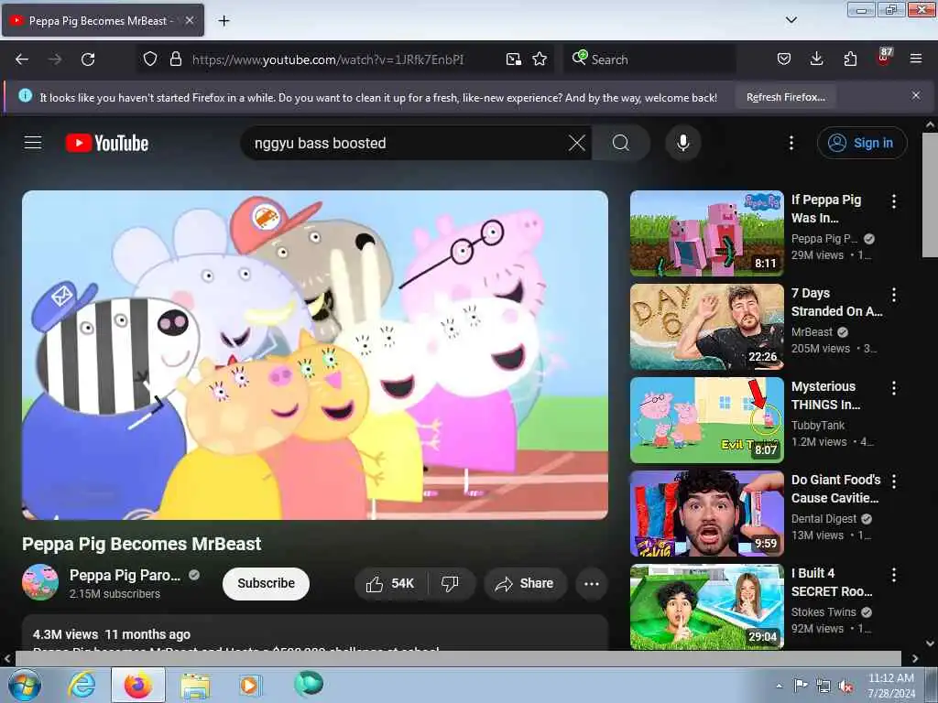Open the I Built 4 SECRET Roo thumbnail
The image size is (938, 703).
(706, 607)
